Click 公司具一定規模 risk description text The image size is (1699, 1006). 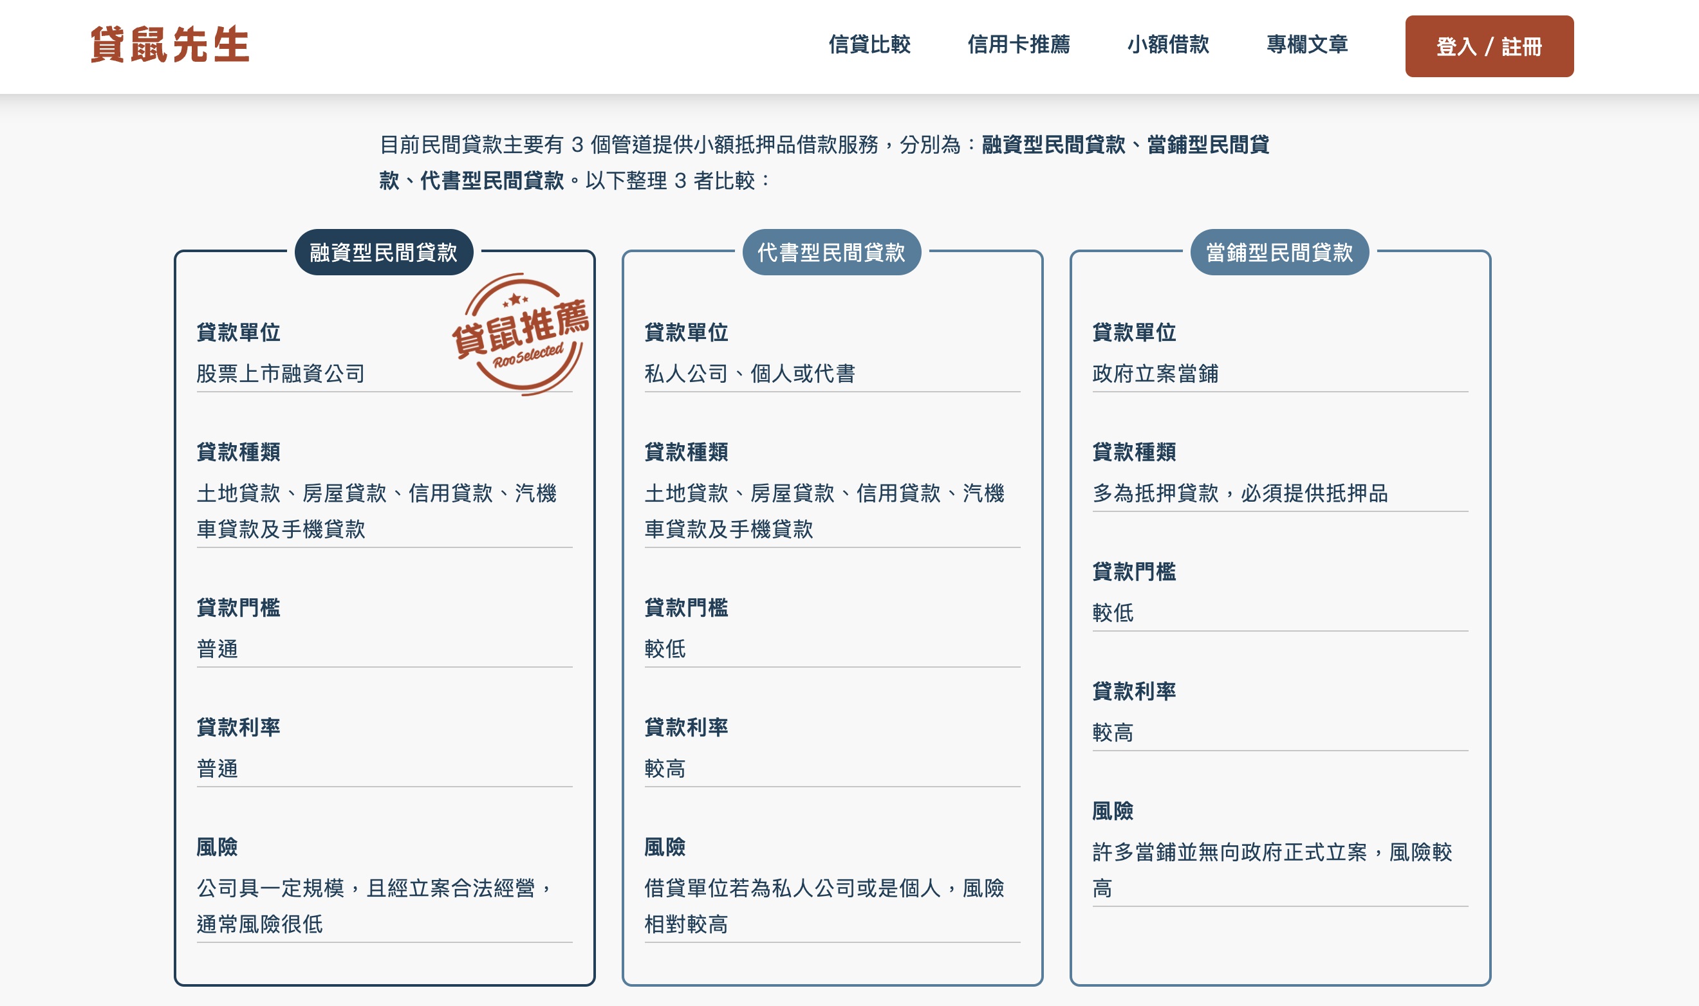tap(374, 906)
